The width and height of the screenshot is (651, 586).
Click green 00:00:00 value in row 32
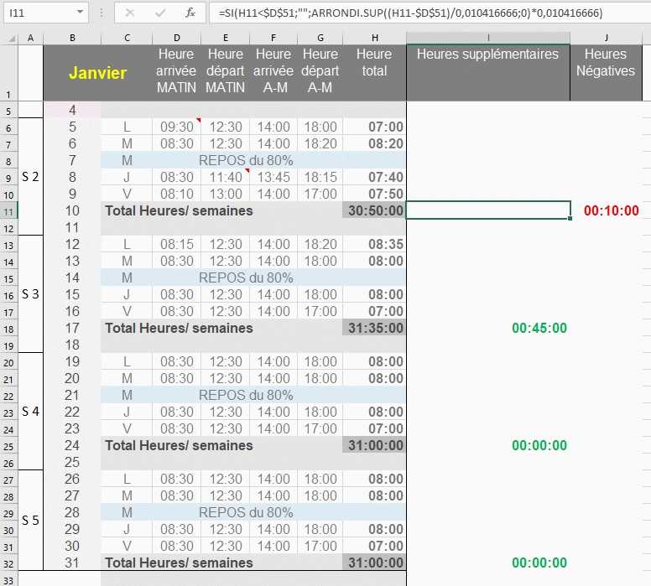[539, 563]
